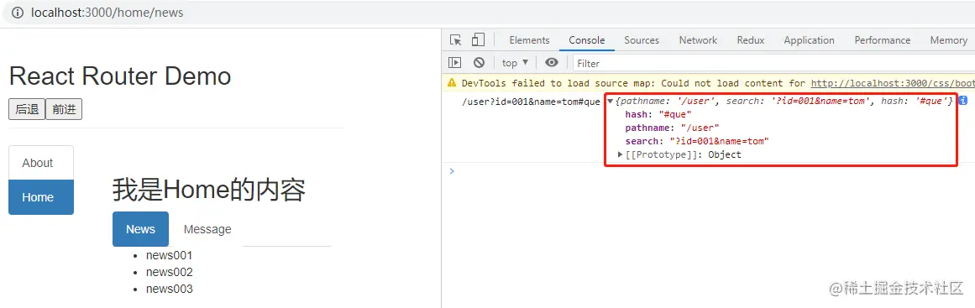Click the warning triangle icon in the console
This screenshot has height=308, width=975.
[x=452, y=83]
